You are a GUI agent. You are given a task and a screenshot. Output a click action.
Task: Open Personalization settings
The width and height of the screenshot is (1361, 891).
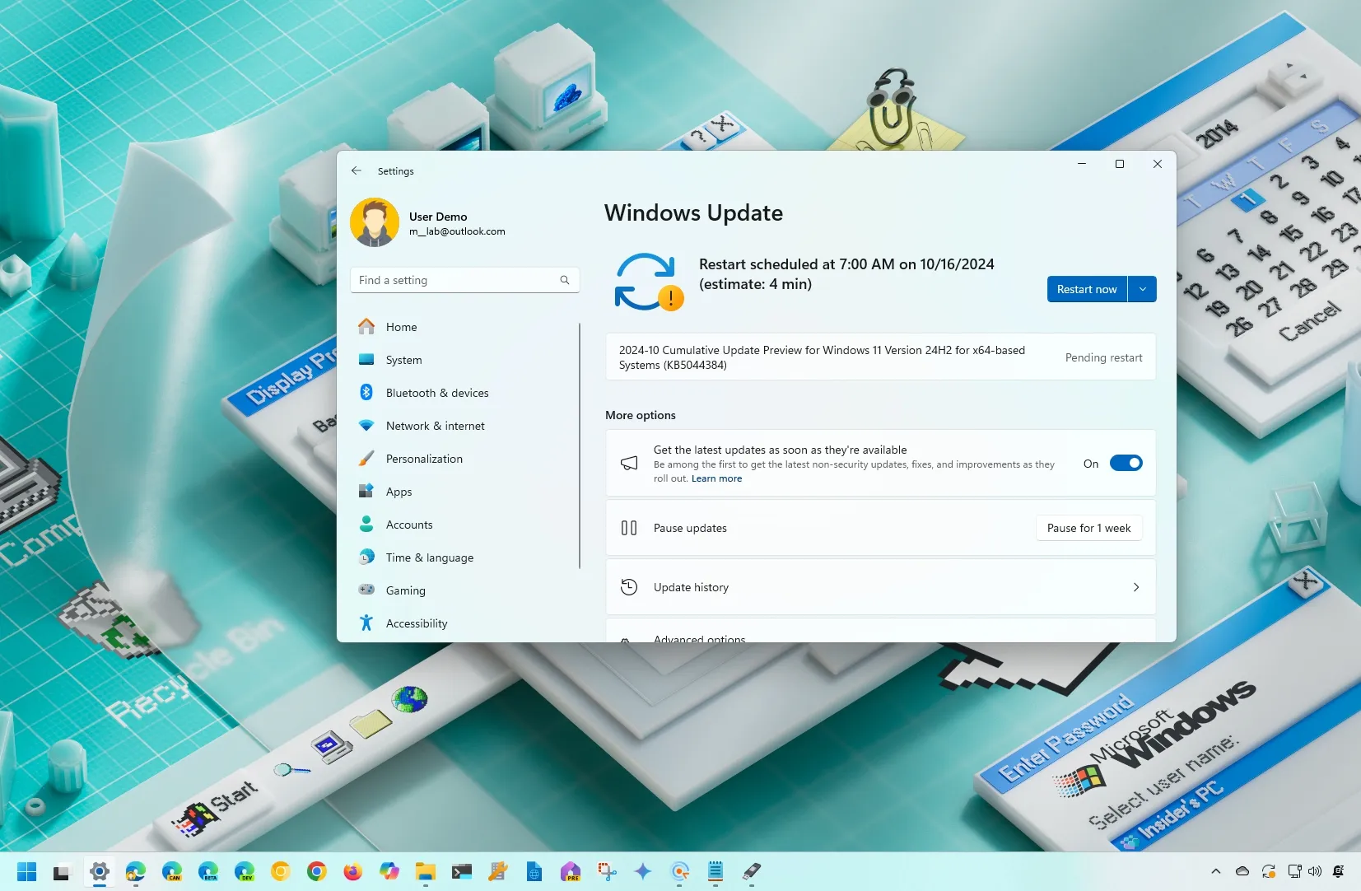pos(464,459)
